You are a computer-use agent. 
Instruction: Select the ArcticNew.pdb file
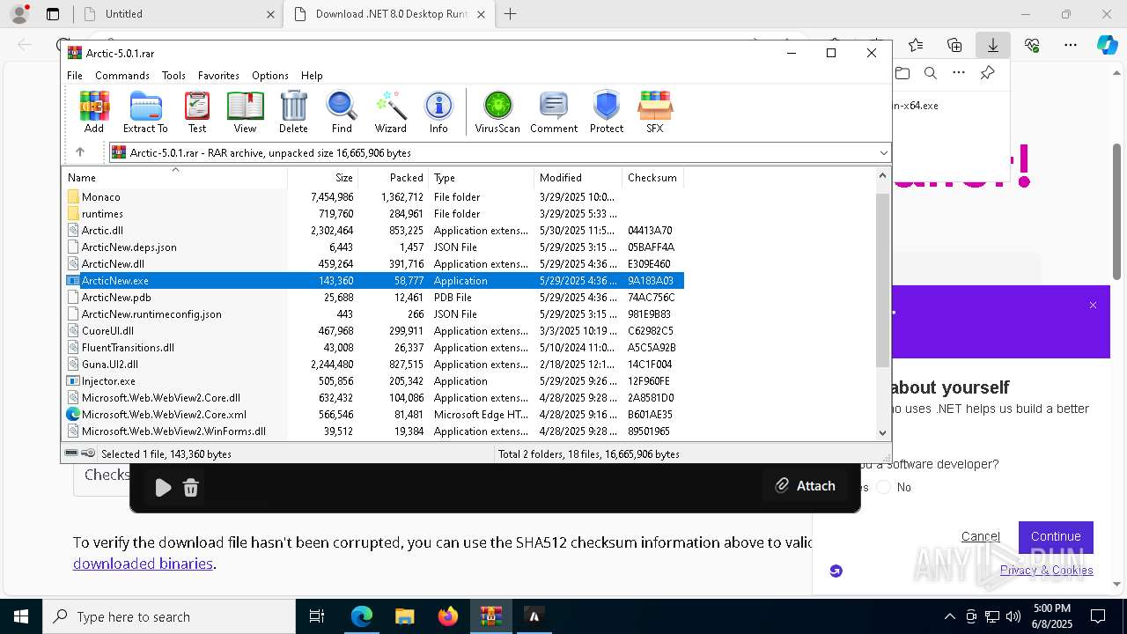click(116, 298)
